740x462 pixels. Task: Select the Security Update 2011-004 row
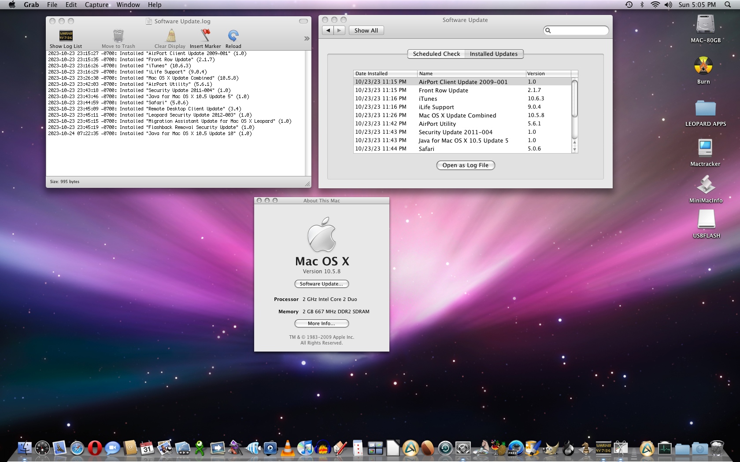(x=462, y=132)
